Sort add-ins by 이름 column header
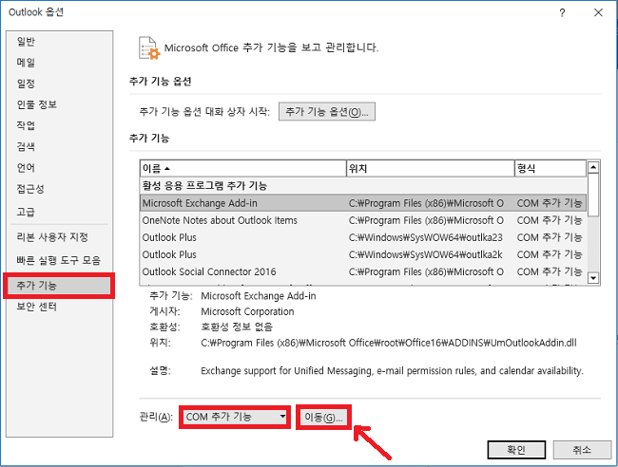Viewport: 618px width, 467px height. (242, 169)
